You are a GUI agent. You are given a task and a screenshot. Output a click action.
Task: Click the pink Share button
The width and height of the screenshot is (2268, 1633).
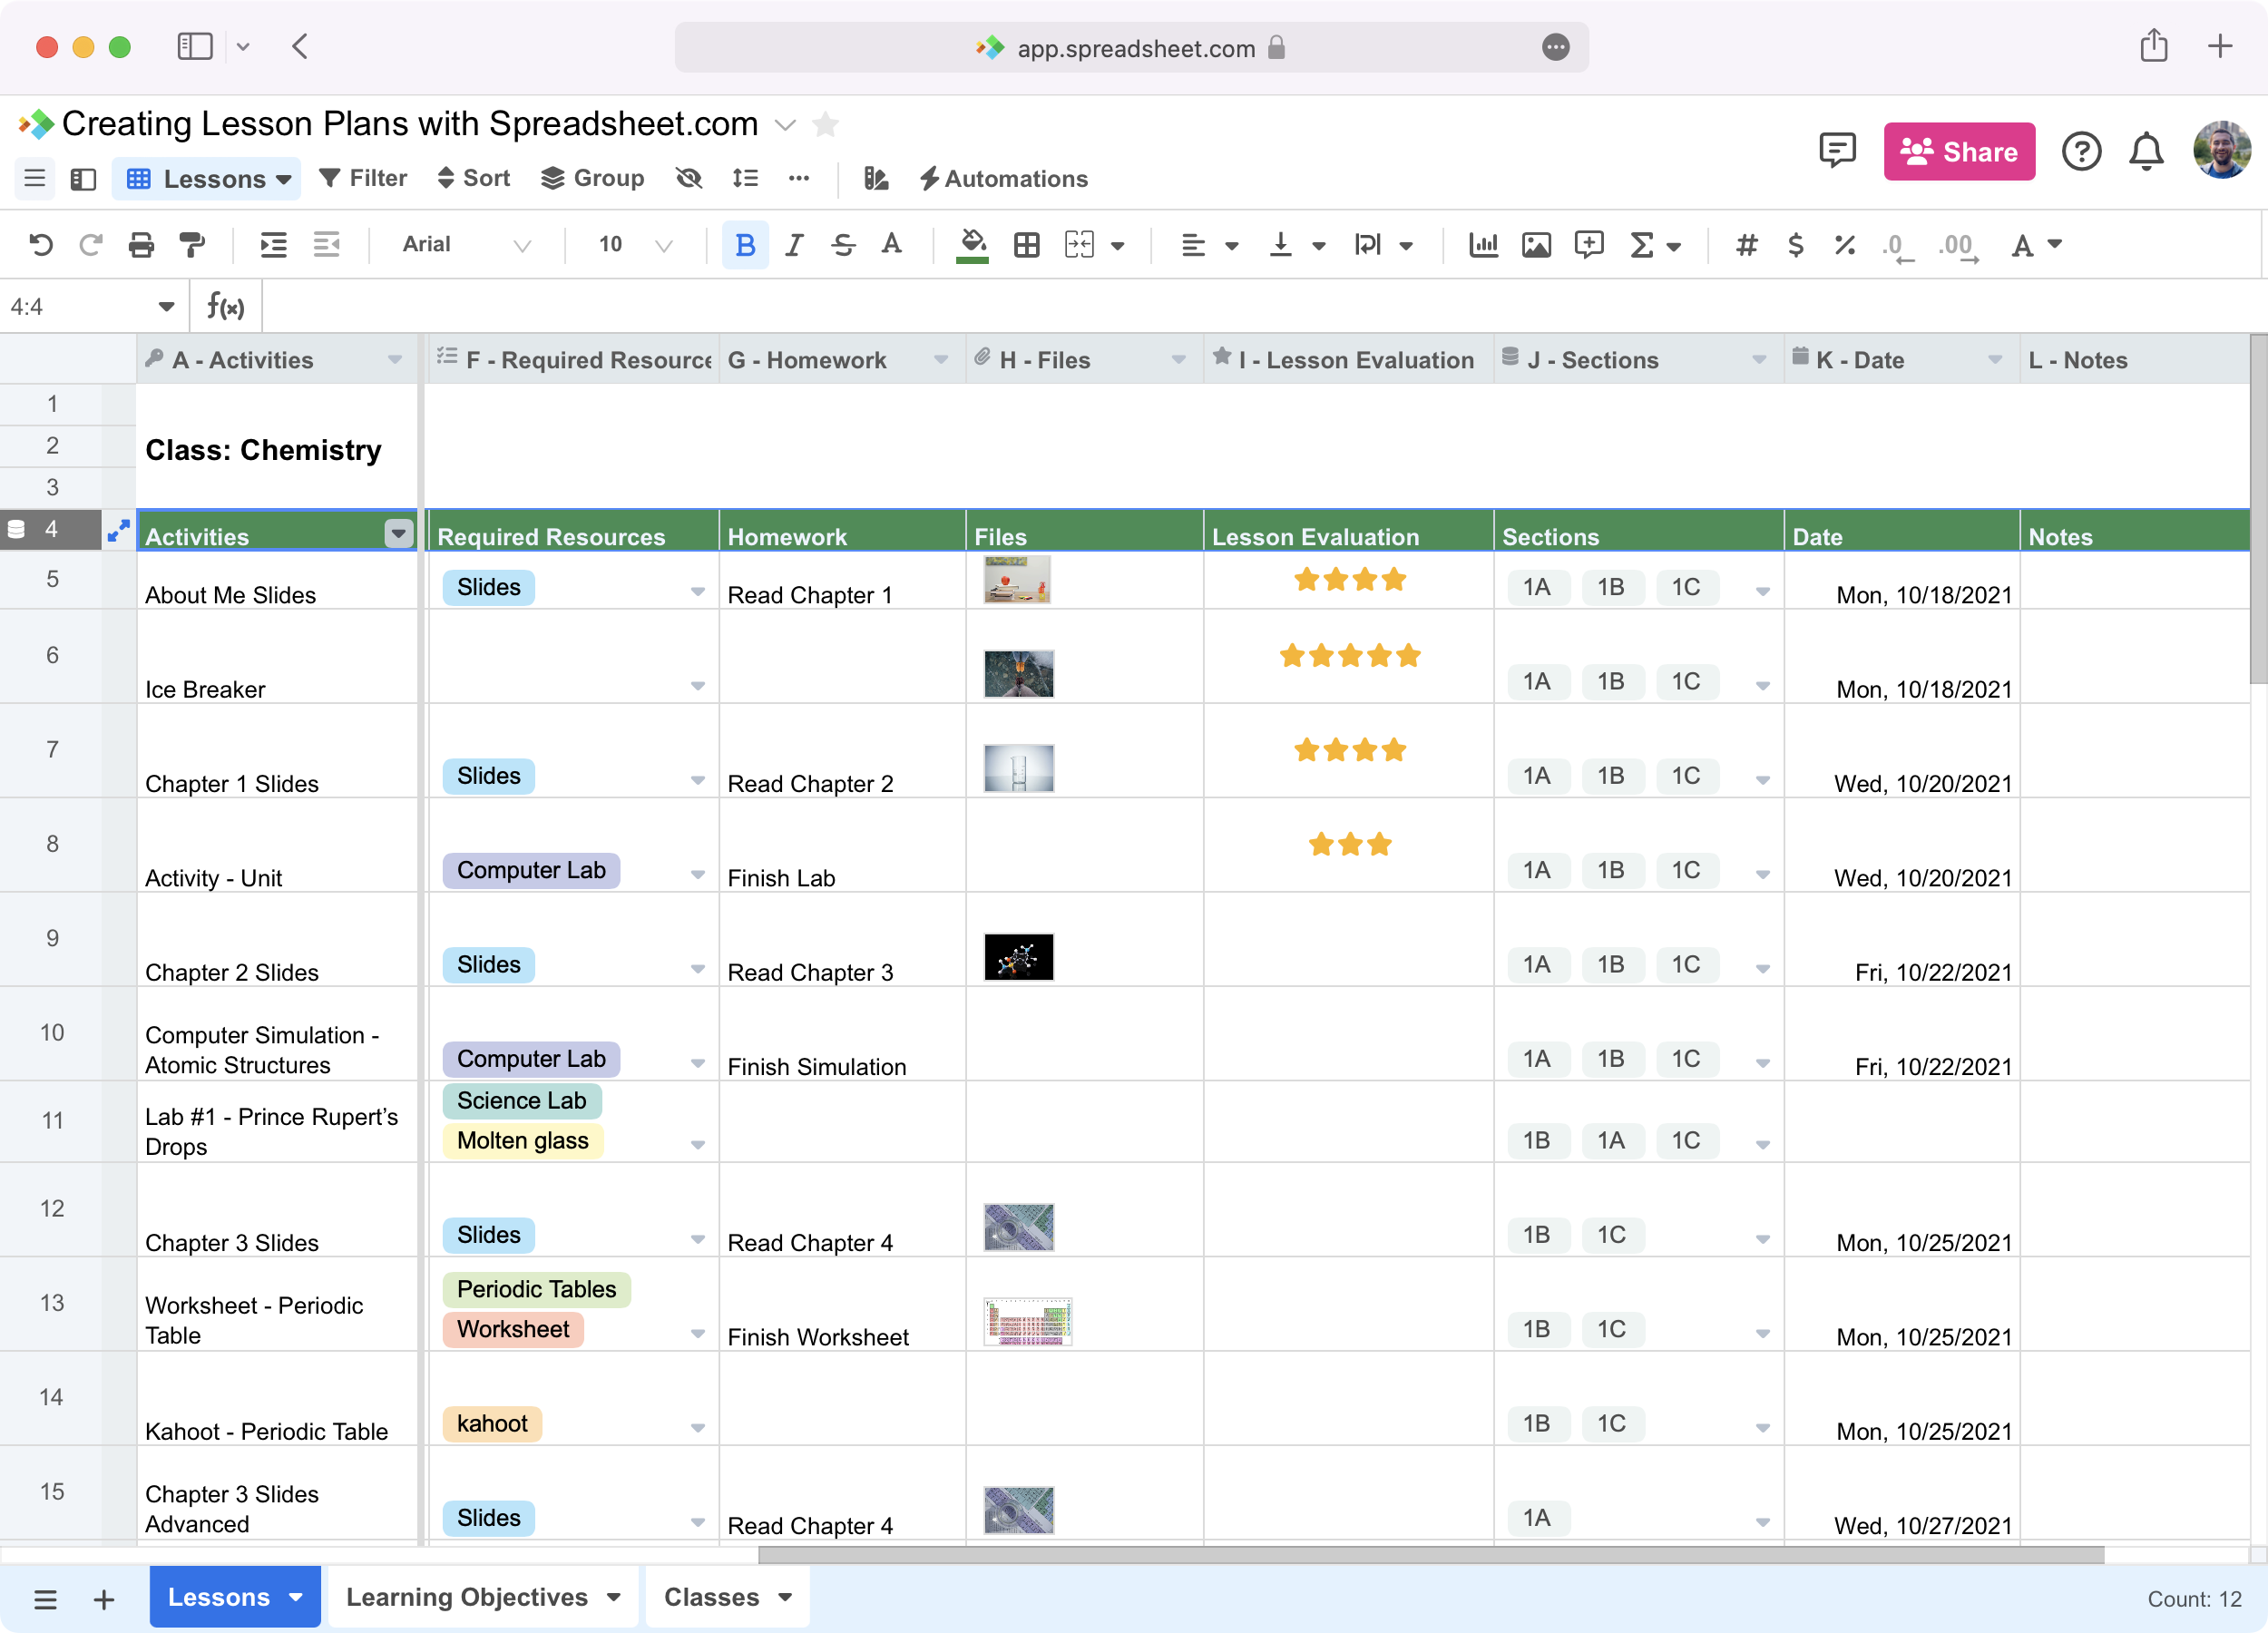click(1958, 152)
